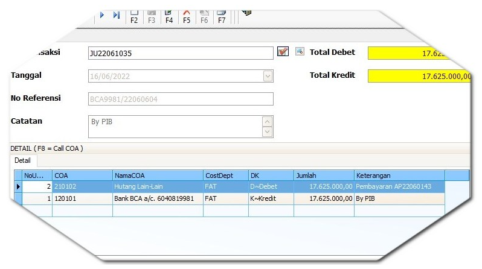The image size is (482, 269).
Task: Click in the No Referensi field
Action: click(x=180, y=99)
